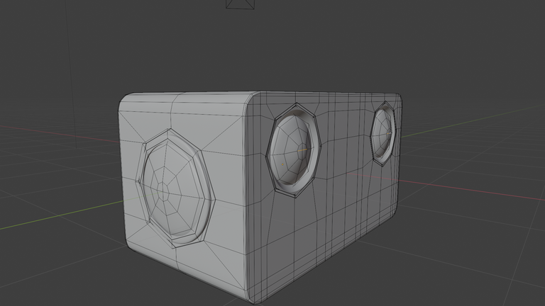Click inside the right recess on the side face
The width and height of the screenshot is (545, 306).
[385, 133]
